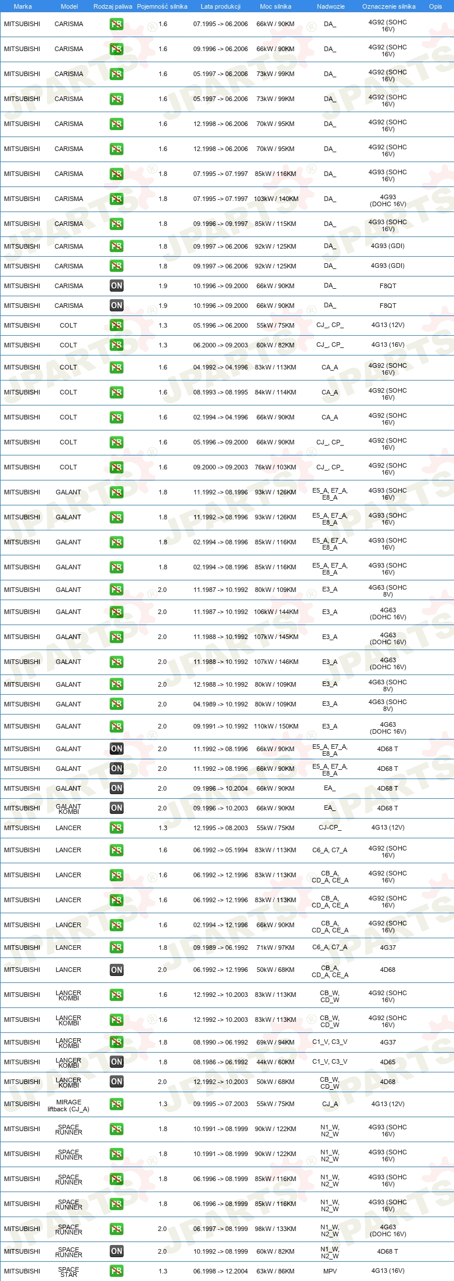Click the petrol icon in the Galant 106kW / 144KM row
This screenshot has width=454, height=1281.
117,612
